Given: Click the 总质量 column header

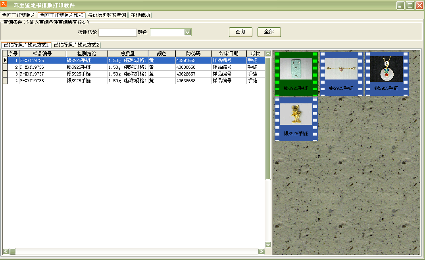Looking at the screenshot, I should (x=127, y=53).
